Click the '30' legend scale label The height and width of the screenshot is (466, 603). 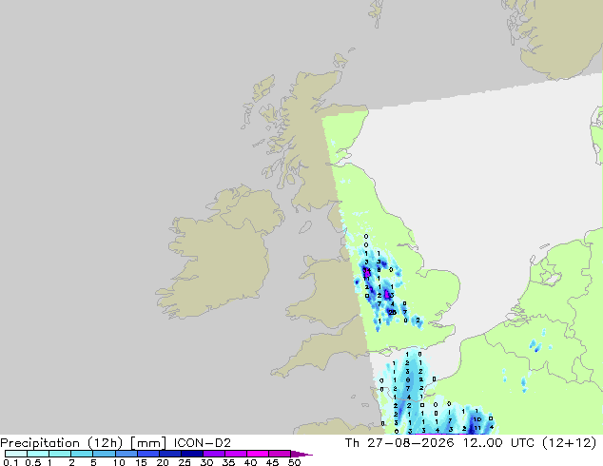(x=206, y=462)
